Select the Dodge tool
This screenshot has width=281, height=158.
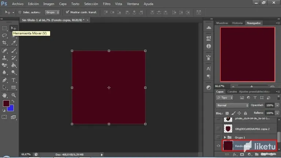14,72
